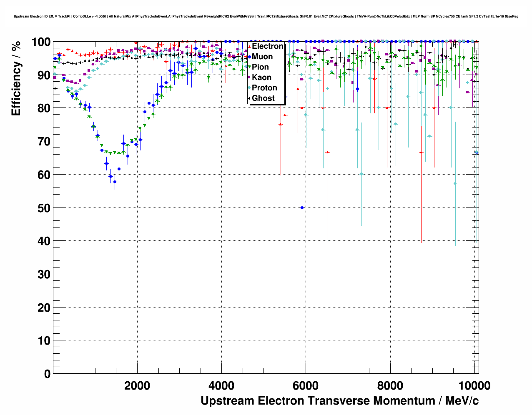The width and height of the screenshot is (532, 415).
Task: Select the 'Proton' legend label
Action: [x=264, y=88]
